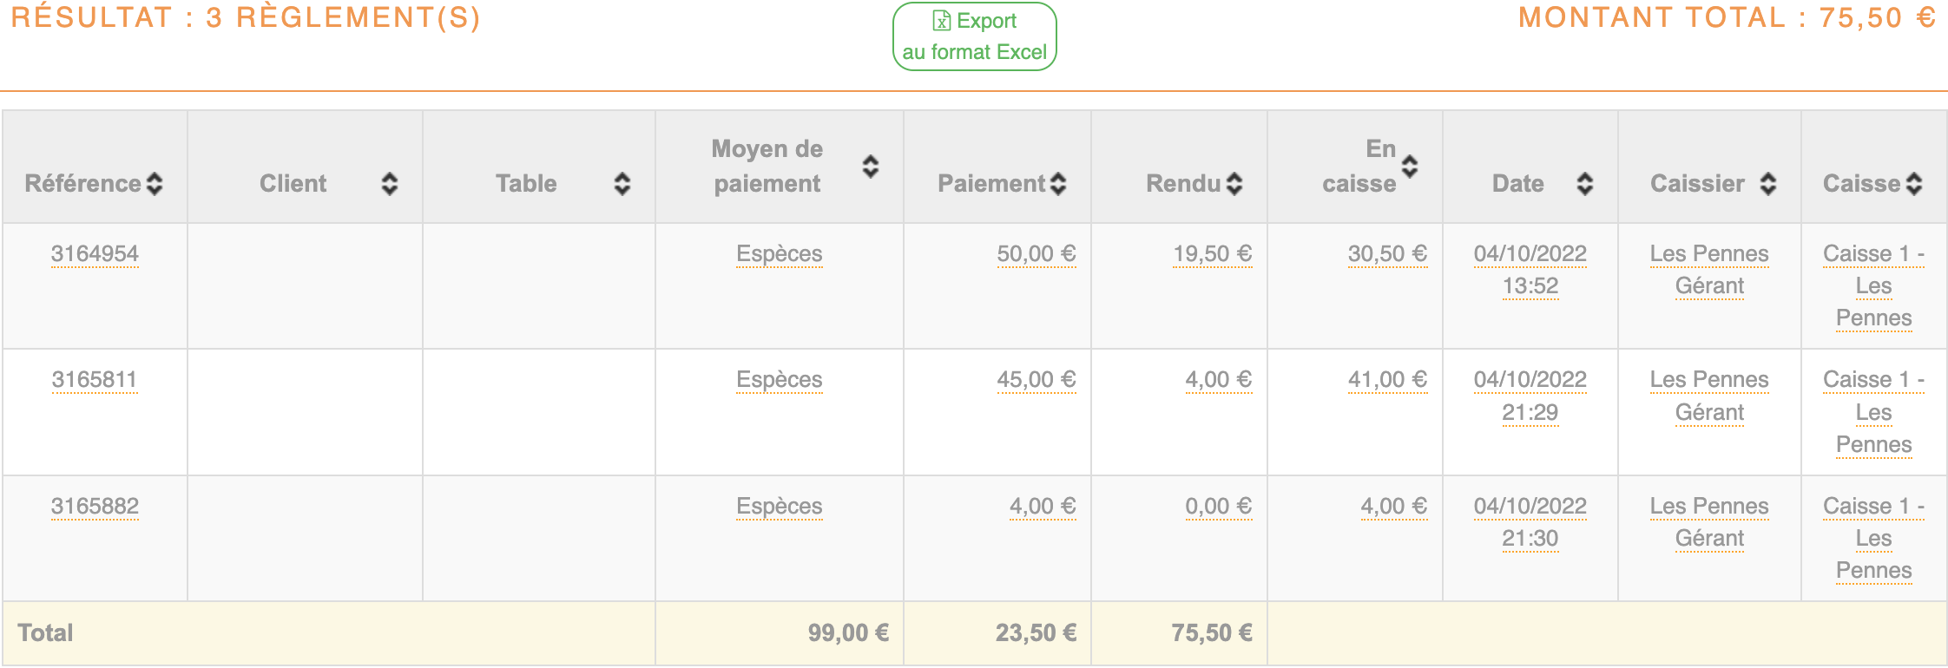Sort by Table column arrows icon
Viewport: 1948px width, 668px height.
point(622,184)
